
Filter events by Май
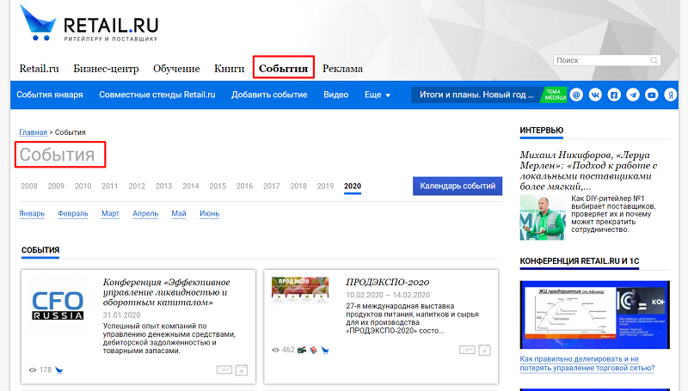tap(179, 213)
